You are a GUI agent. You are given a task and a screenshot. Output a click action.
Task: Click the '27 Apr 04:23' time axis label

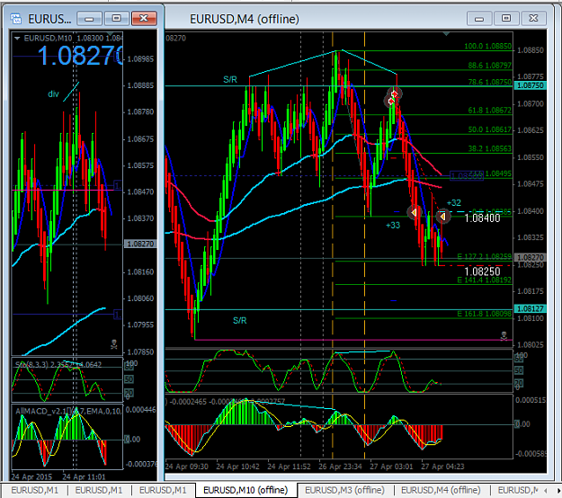[442, 467]
